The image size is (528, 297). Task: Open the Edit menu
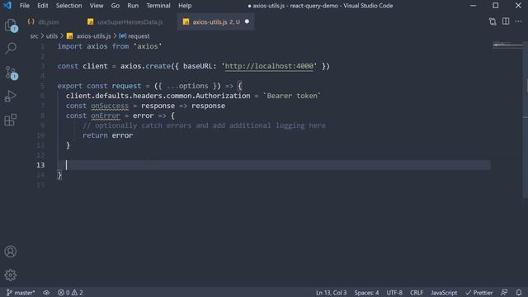43,6
